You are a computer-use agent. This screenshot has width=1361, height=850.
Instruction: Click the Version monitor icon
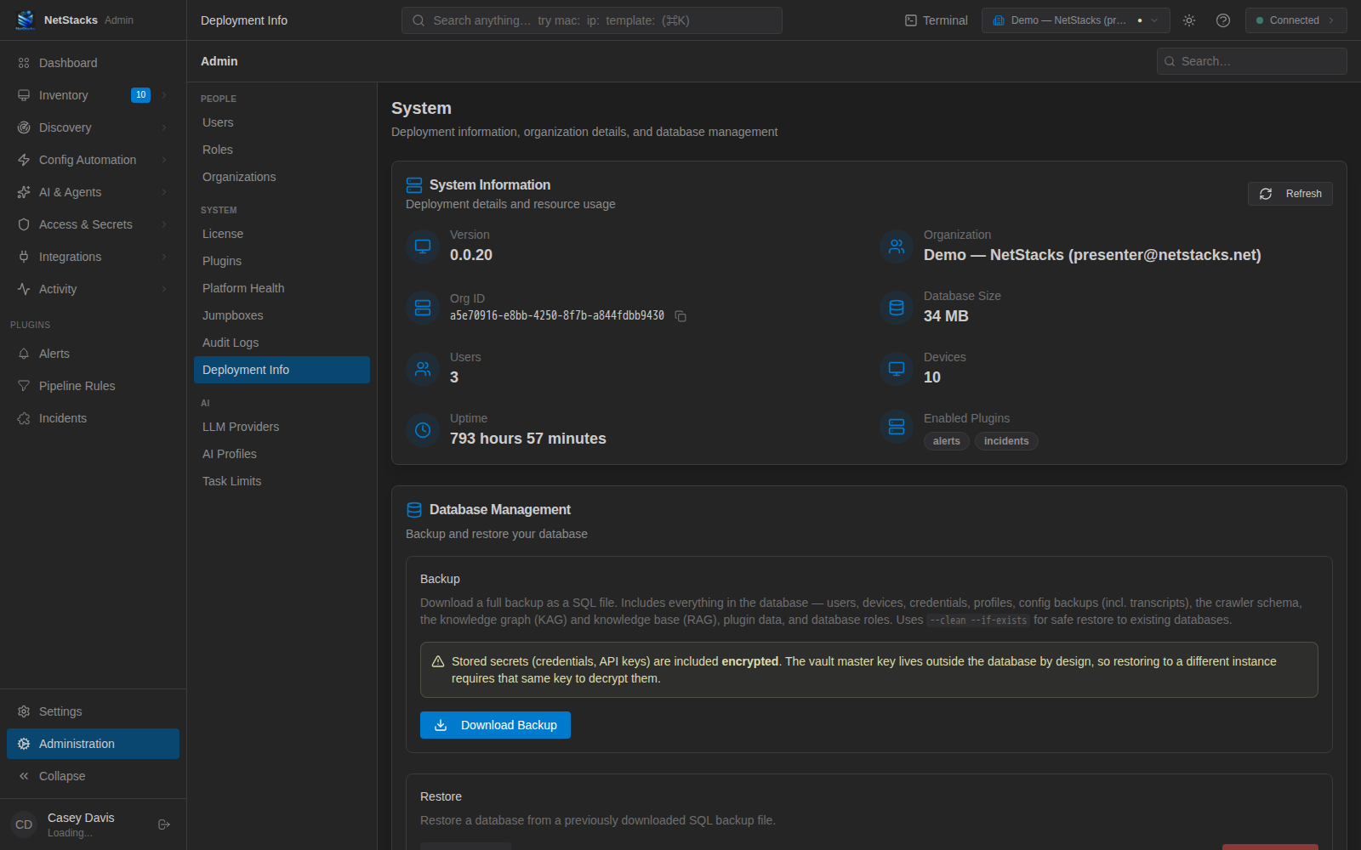click(x=423, y=246)
